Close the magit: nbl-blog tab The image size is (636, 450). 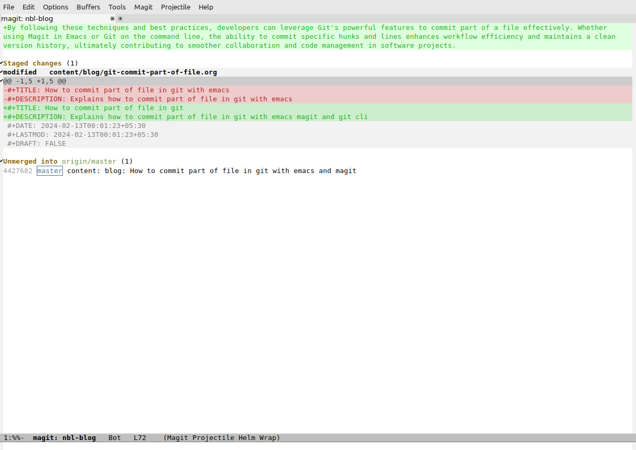click(112, 19)
